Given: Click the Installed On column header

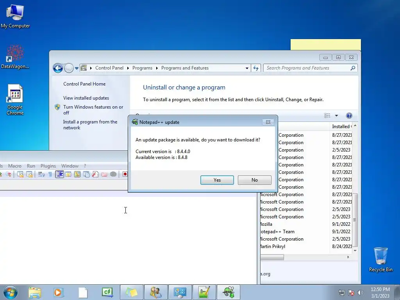Looking at the screenshot, I should tap(341, 126).
